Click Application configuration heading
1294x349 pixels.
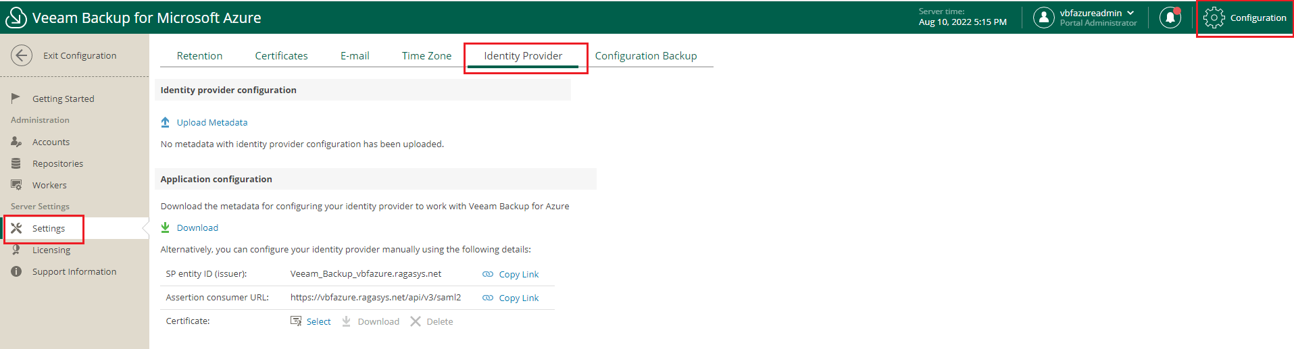(216, 179)
